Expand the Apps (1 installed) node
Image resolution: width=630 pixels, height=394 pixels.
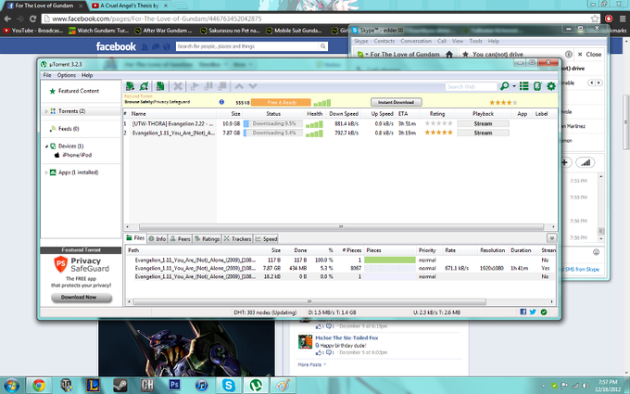(46, 172)
